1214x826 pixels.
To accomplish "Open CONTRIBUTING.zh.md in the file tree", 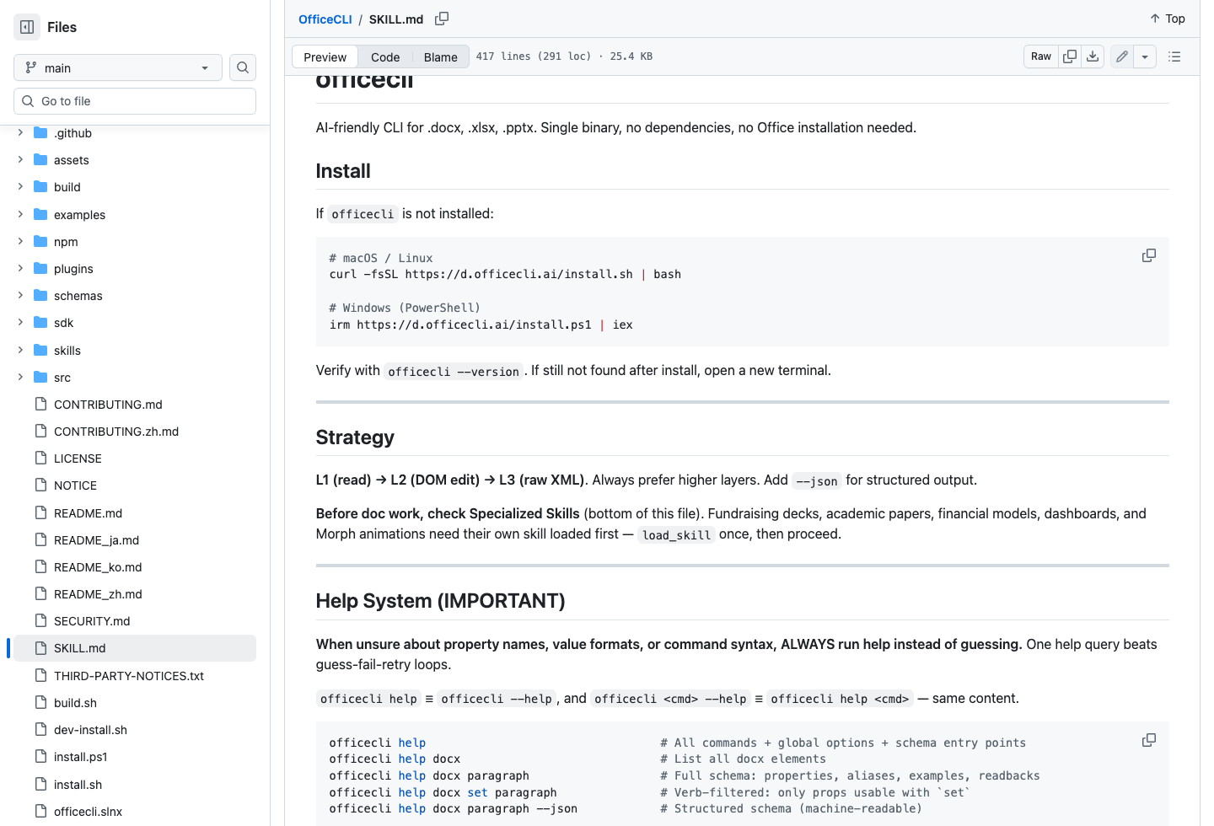I will pyautogui.click(x=116, y=432).
